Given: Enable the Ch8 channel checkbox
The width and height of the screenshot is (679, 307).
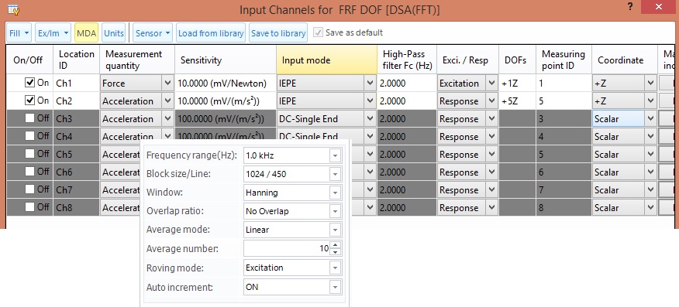Looking at the screenshot, I should pos(29,206).
